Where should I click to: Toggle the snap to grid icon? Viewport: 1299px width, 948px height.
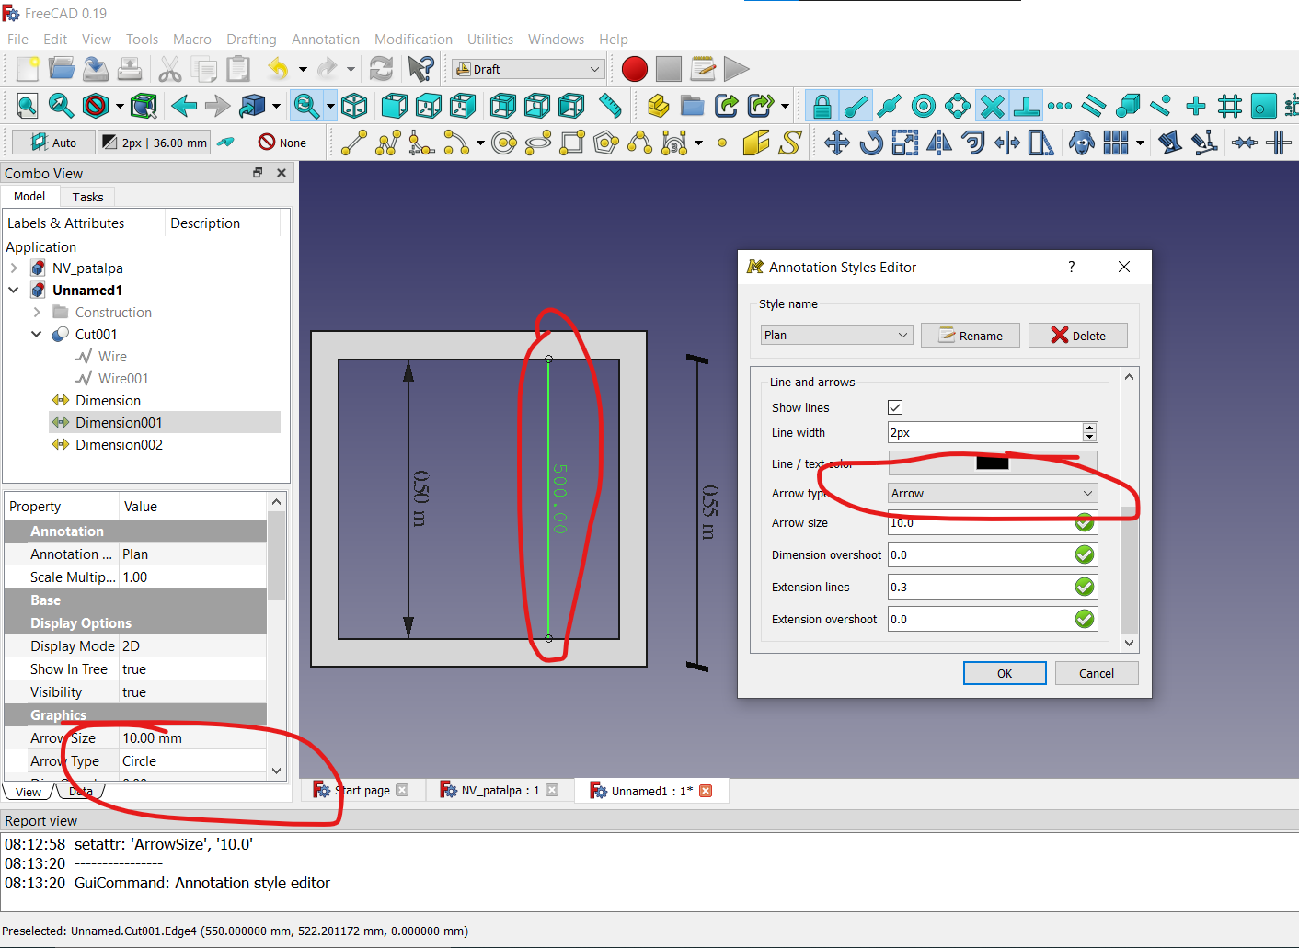click(x=1229, y=106)
